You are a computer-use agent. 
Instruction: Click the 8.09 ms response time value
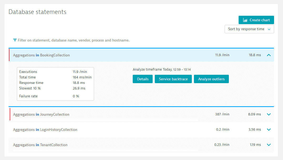tap(254, 114)
